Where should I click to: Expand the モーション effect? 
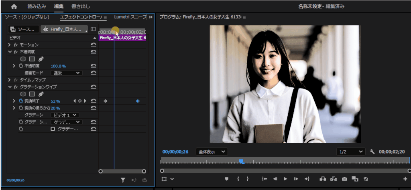tap(10, 45)
